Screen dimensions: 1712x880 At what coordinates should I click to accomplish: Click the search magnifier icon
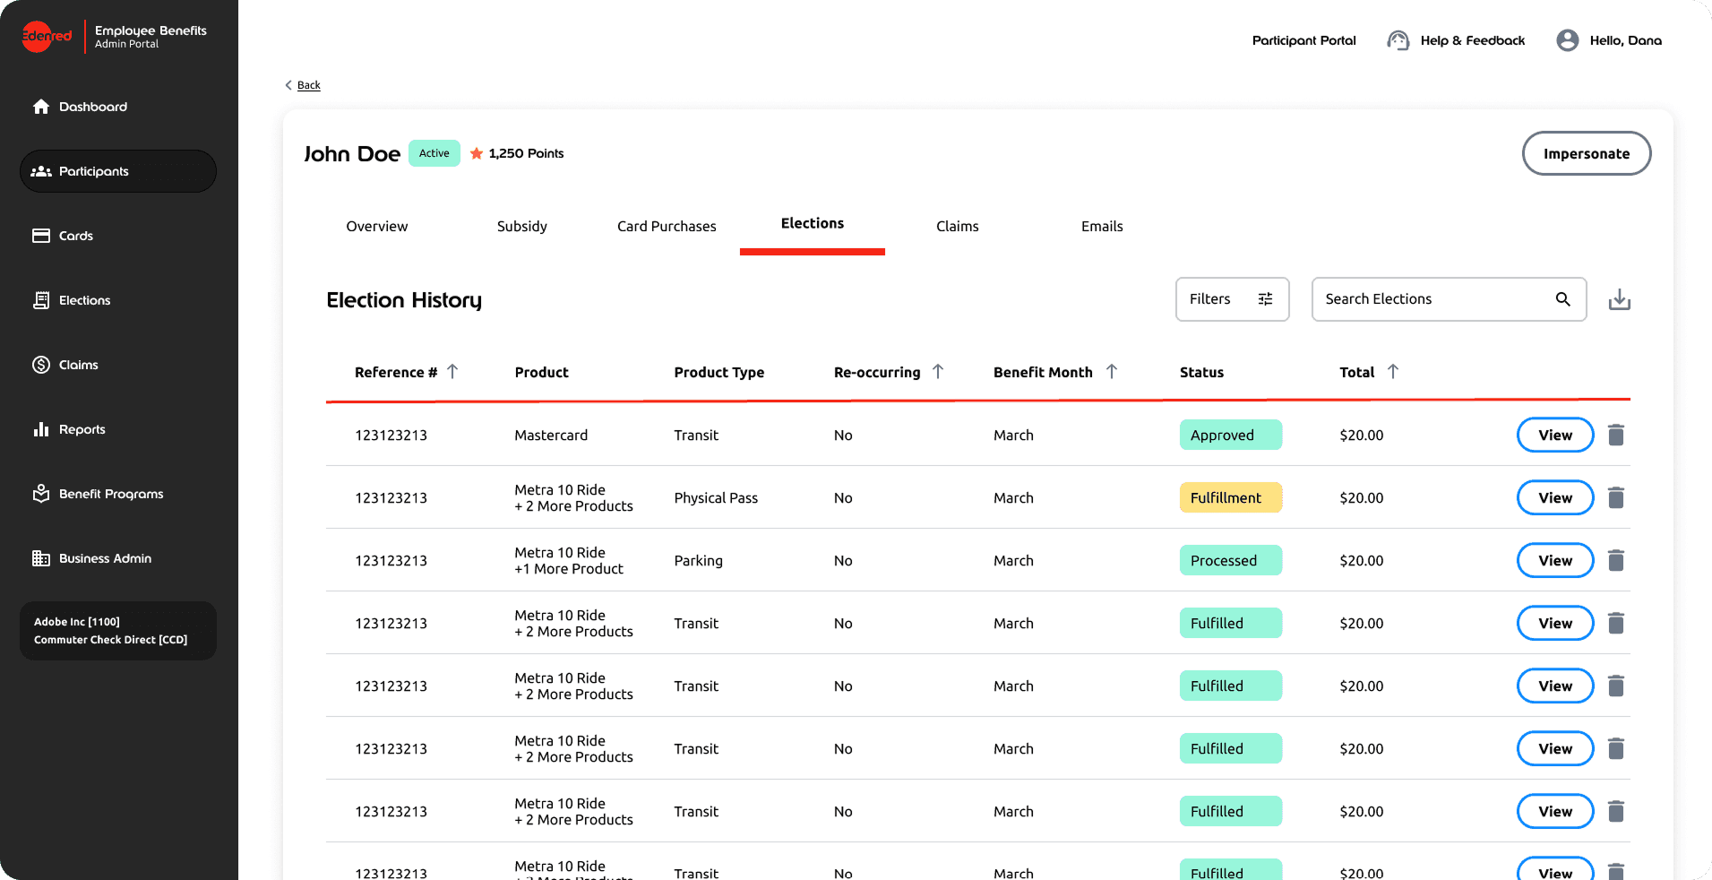coord(1562,299)
